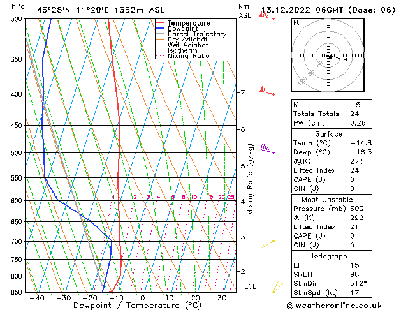Screen dimensions: 401x310
Task: Click the Most Unstable theta-e value '292'
Action: pos(357,218)
